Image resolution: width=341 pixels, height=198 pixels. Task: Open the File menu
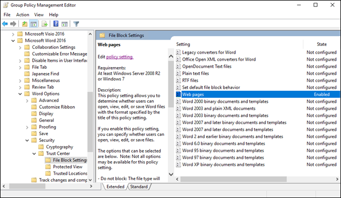pos(7,15)
